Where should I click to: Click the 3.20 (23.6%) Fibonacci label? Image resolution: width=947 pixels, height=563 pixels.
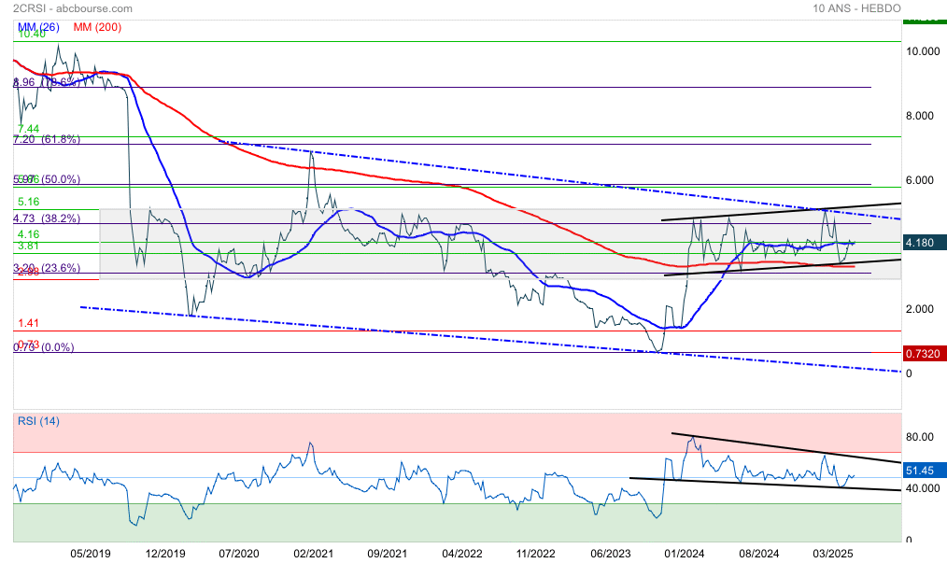(47, 268)
